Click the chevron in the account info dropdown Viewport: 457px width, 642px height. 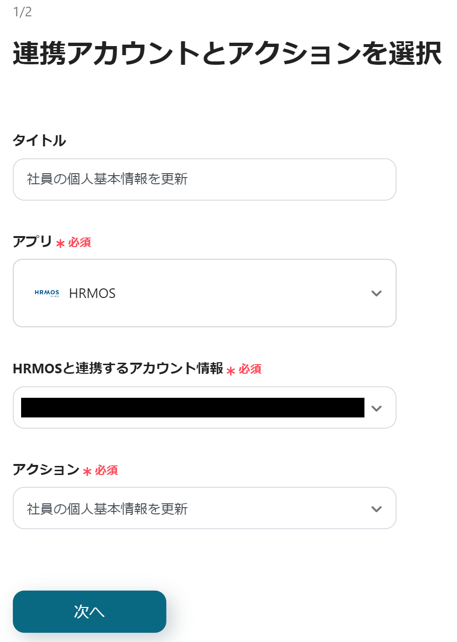coord(376,408)
